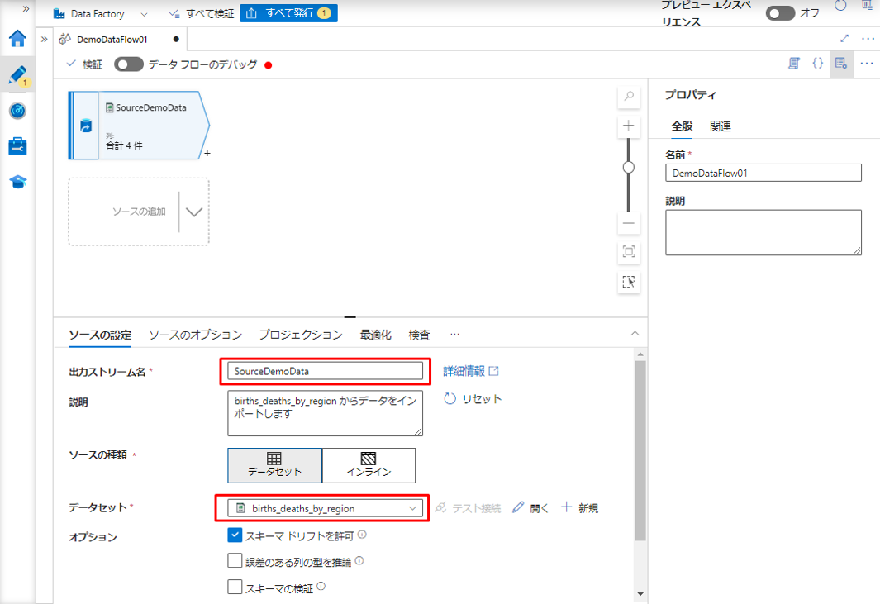
Task: Click 新規 to create new dataset
Action: tap(580, 508)
